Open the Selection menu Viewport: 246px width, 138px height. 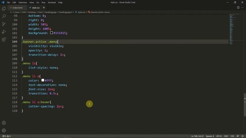click(x=23, y=3)
